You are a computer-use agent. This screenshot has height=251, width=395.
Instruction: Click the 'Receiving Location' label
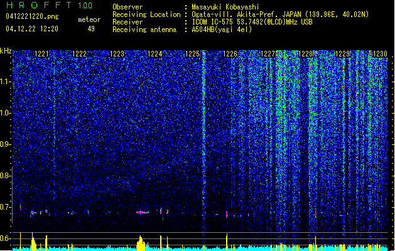coord(146,14)
